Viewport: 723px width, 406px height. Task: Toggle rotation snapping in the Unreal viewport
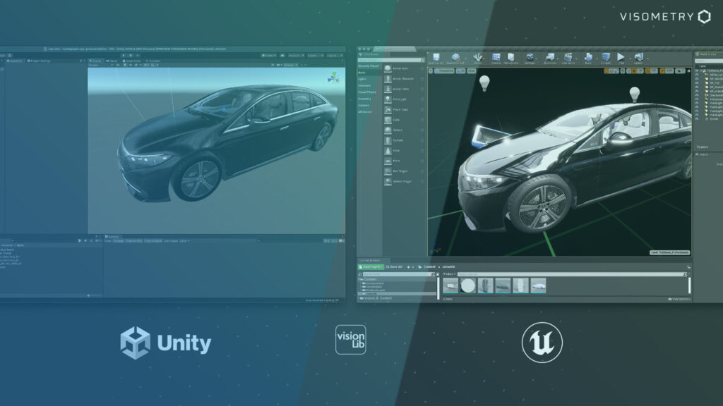[647, 71]
